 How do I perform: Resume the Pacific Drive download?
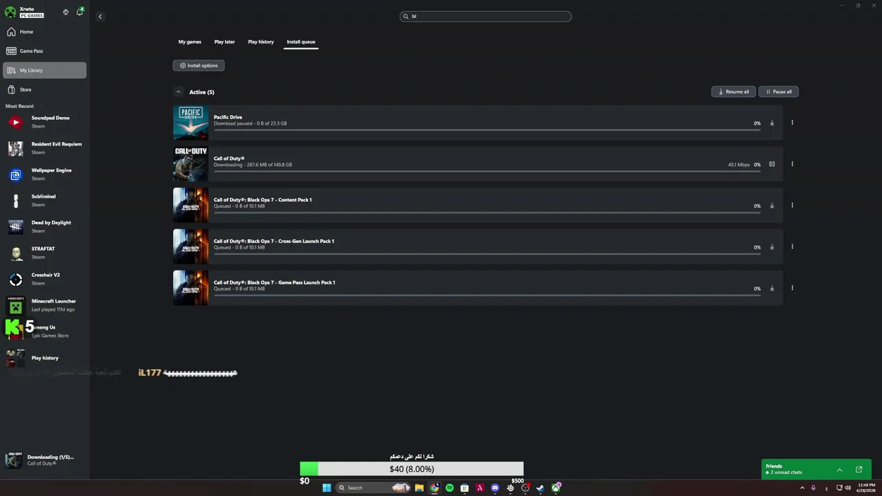(772, 123)
